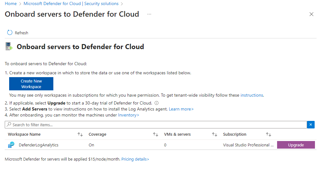Sort by Subscription column arrows

(269, 134)
